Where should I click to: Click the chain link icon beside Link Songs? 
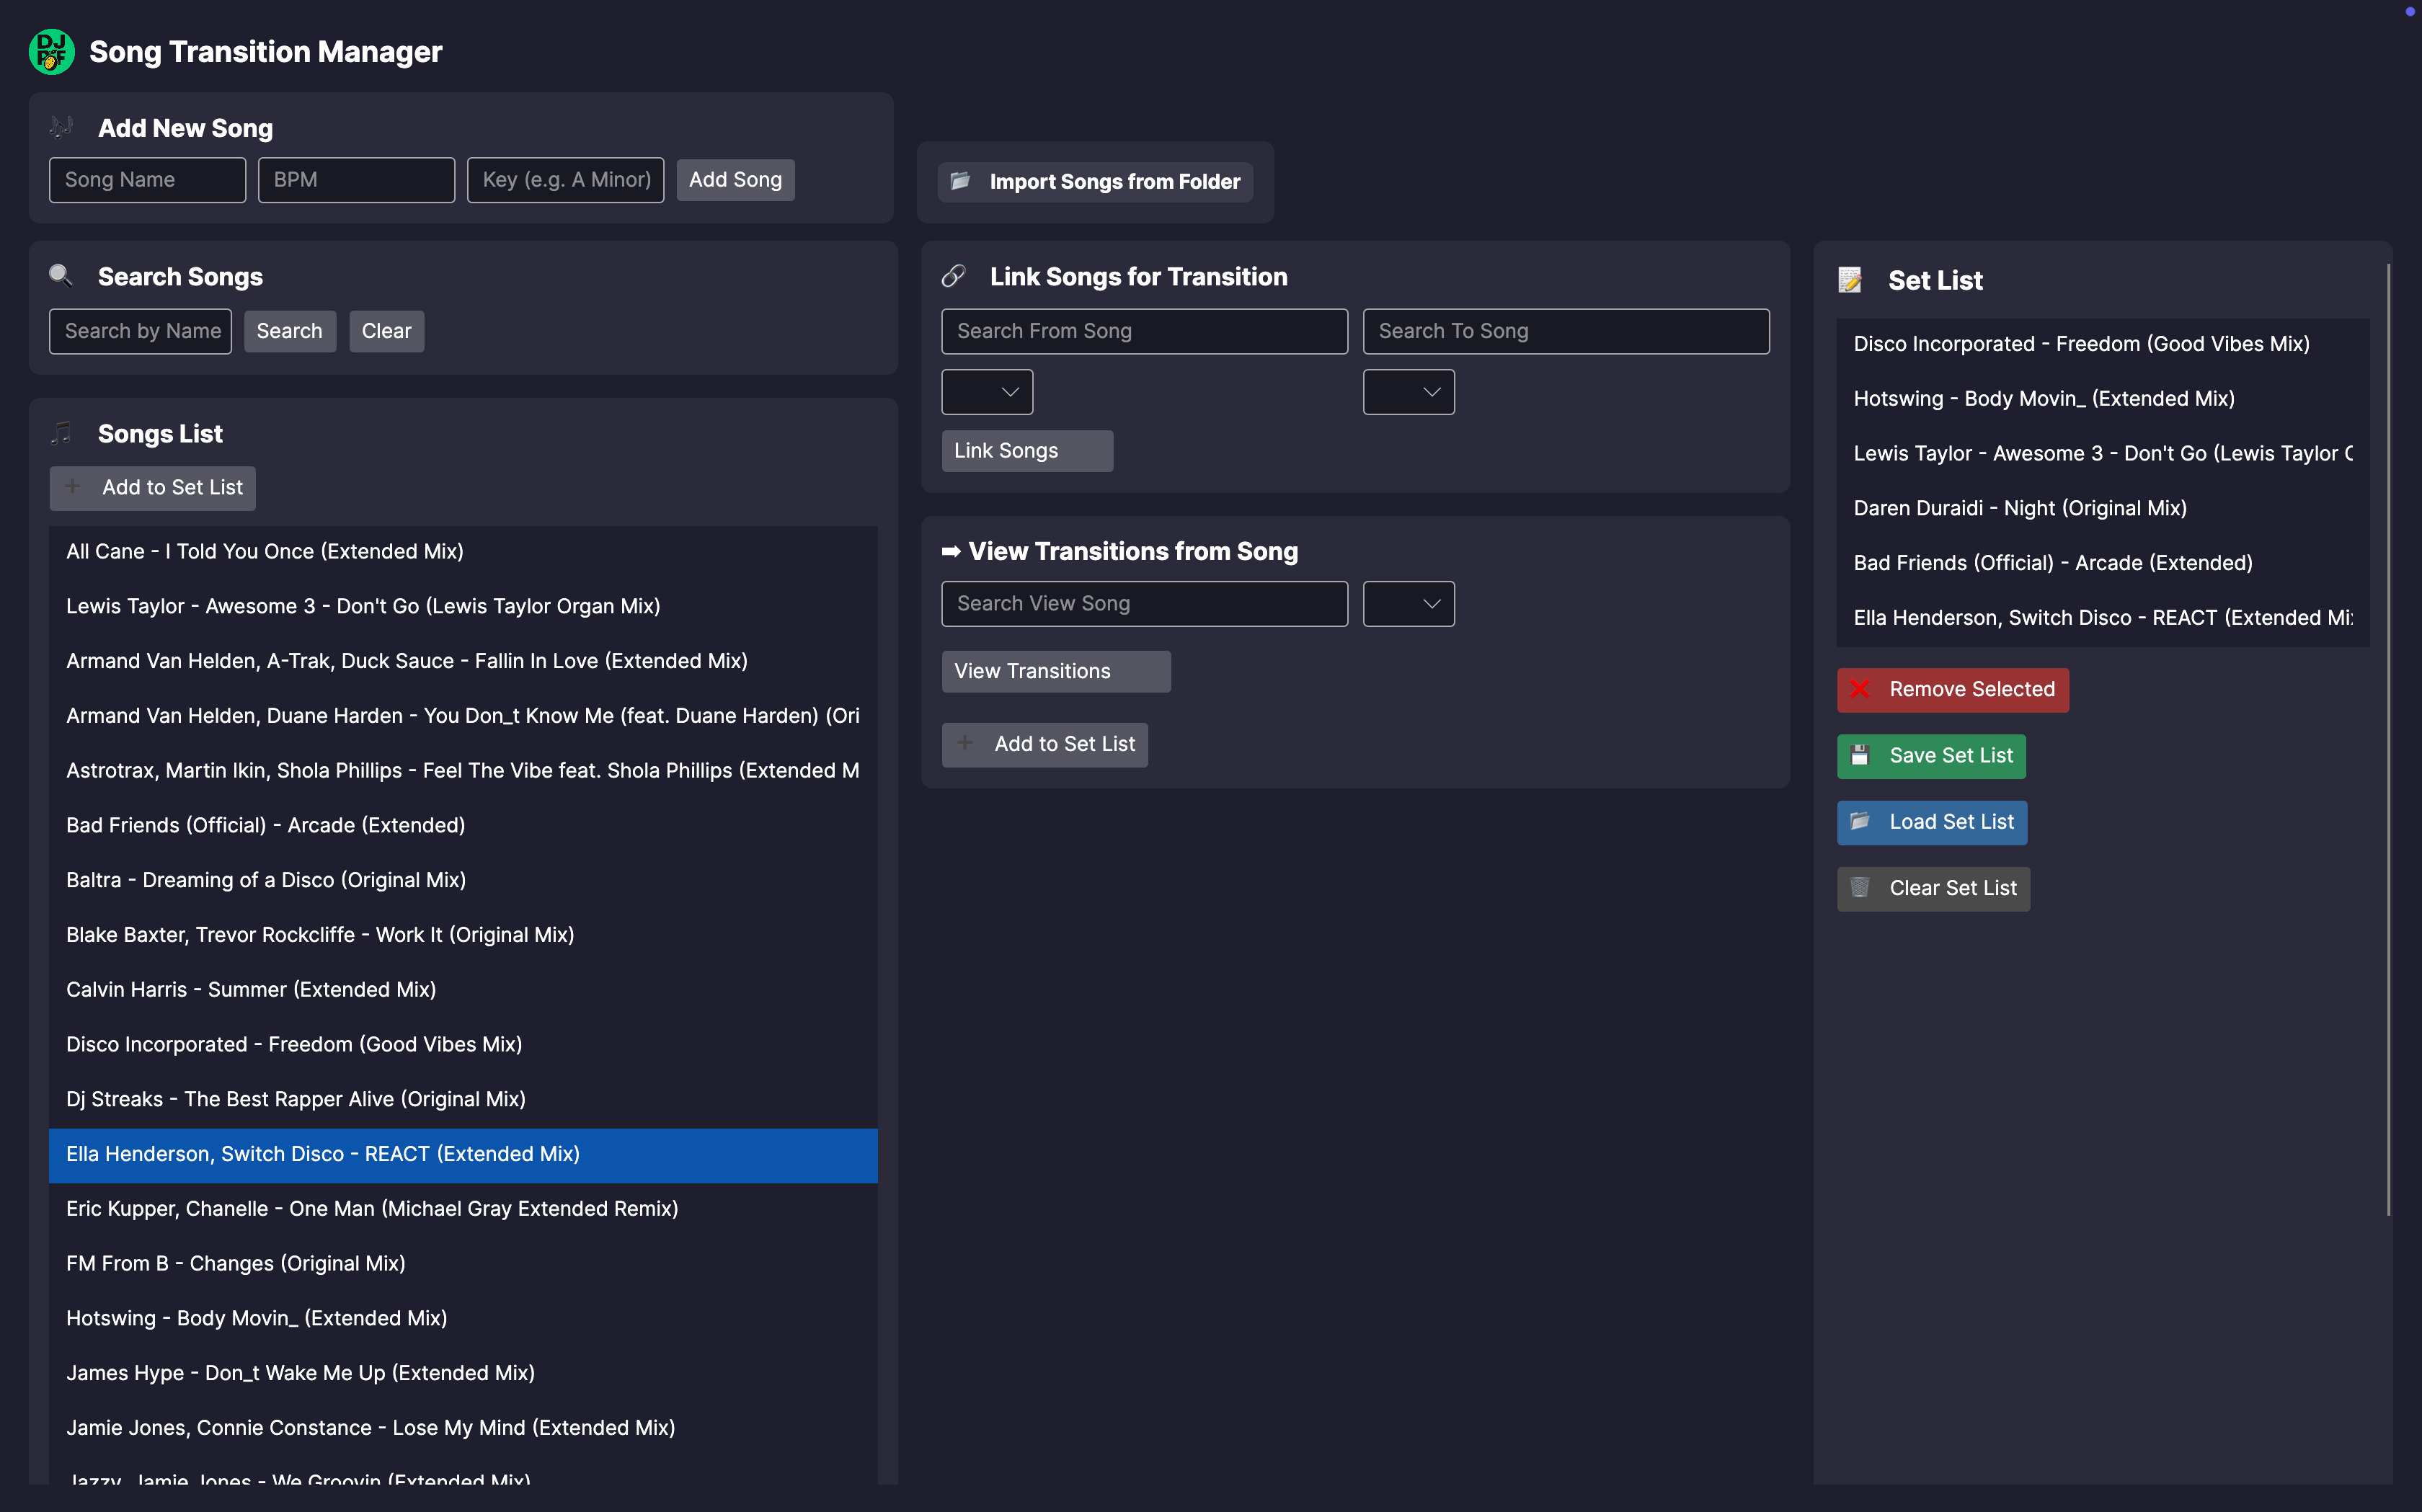point(954,276)
